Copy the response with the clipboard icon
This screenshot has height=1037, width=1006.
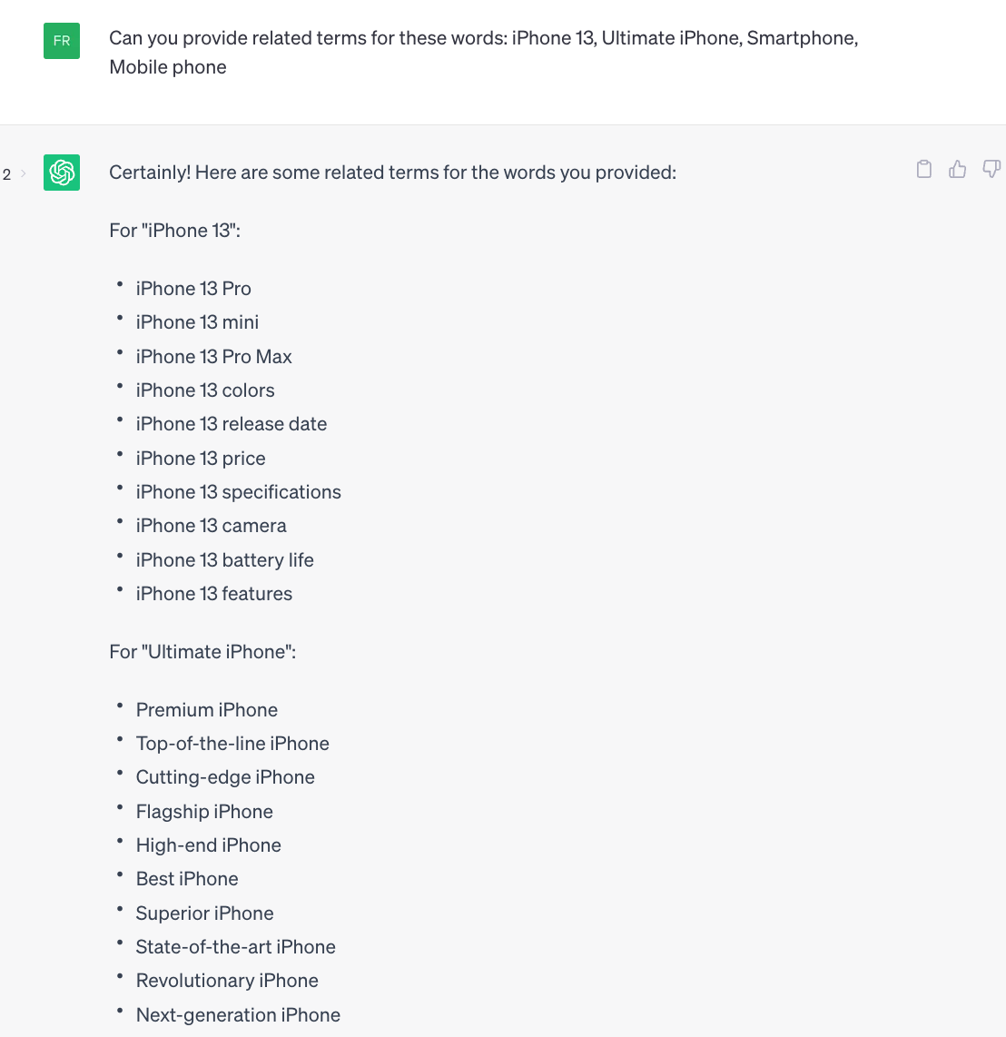pyautogui.click(x=924, y=169)
